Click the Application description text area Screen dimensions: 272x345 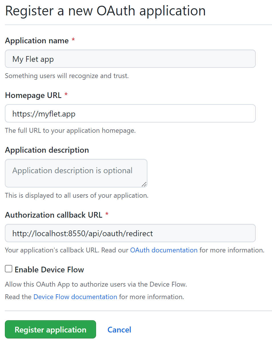(76, 173)
